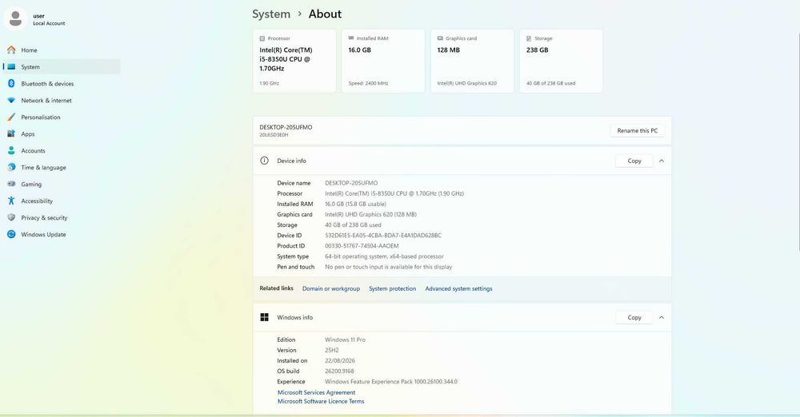
Task: Click the Home house icon
Action: pos(11,50)
